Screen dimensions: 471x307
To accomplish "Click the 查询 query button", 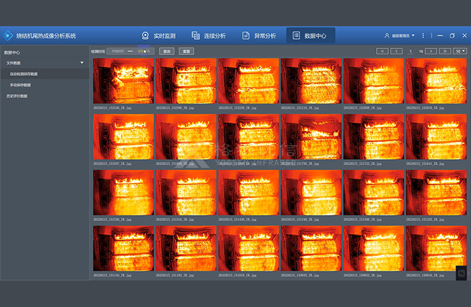I will (168, 51).
